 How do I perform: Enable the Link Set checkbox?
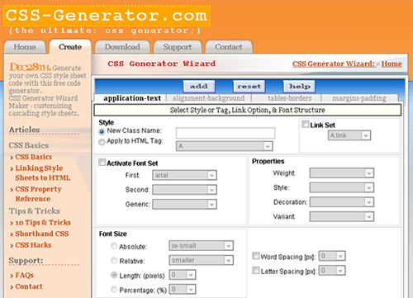305,125
